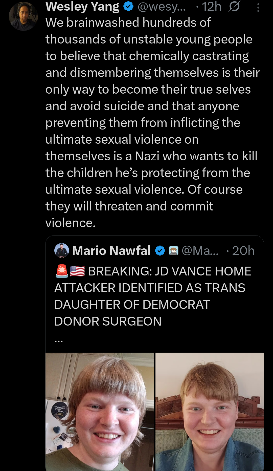Image resolution: width=273 pixels, height=471 pixels.
Task: Click the @Ma... handle of Mario Nawfal
Action: pyautogui.click(x=200, y=251)
